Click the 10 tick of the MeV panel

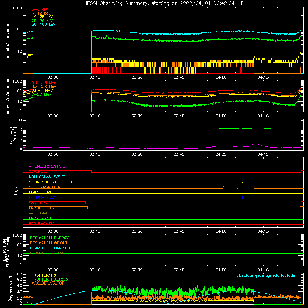pyautogui.click(x=20, y=102)
